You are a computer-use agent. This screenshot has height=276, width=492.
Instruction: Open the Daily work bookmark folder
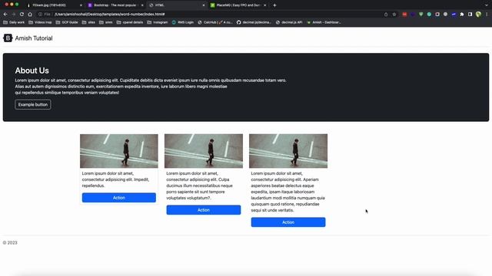(x=14, y=22)
